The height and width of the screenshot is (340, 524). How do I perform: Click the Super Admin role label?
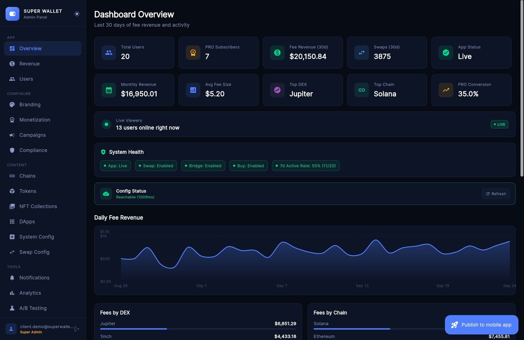(x=31, y=332)
